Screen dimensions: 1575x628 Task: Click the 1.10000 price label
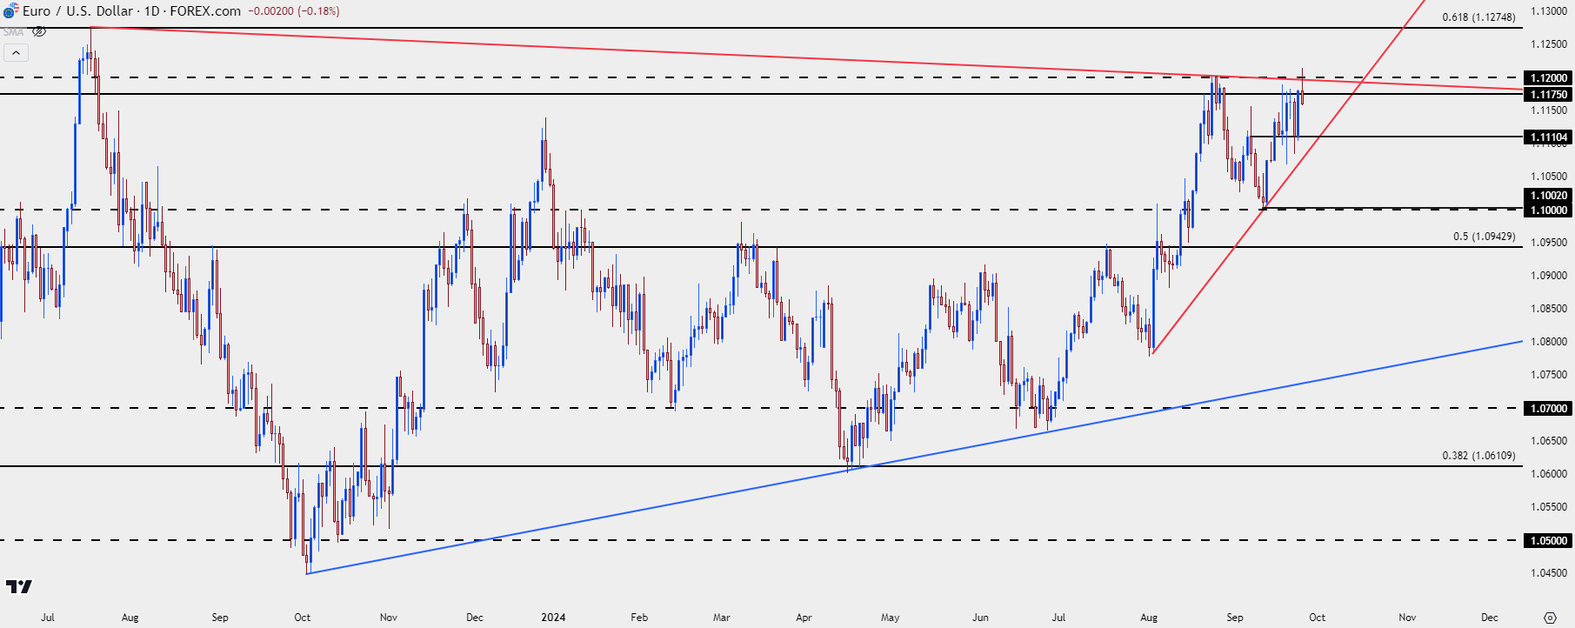coord(1549,210)
